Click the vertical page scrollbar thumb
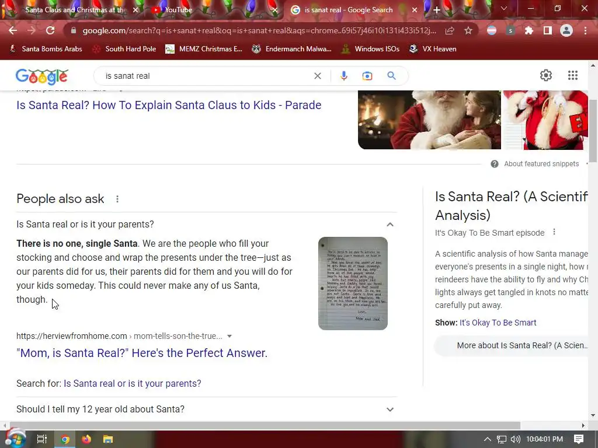The width and height of the screenshot is (598, 448). tap(593, 130)
